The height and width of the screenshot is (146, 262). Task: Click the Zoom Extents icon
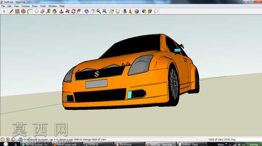[x=104, y=11]
